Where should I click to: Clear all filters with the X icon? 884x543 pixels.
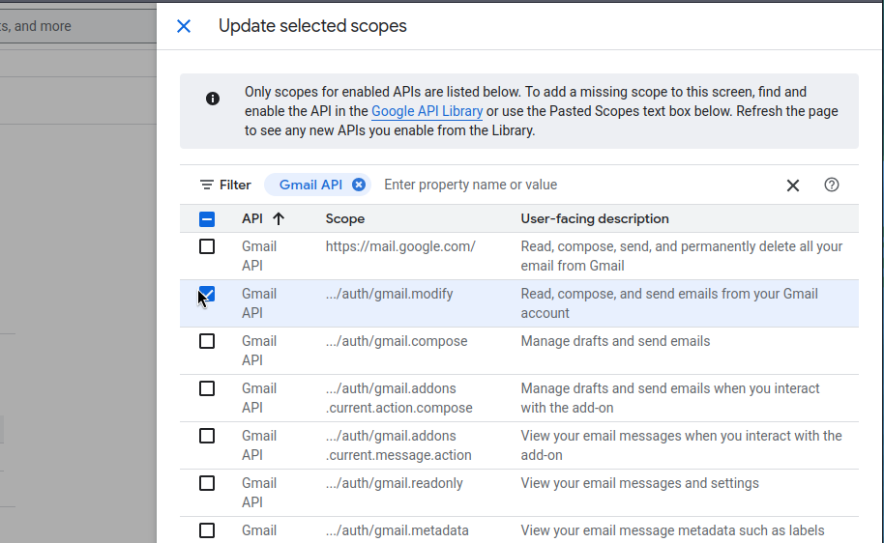[793, 185]
